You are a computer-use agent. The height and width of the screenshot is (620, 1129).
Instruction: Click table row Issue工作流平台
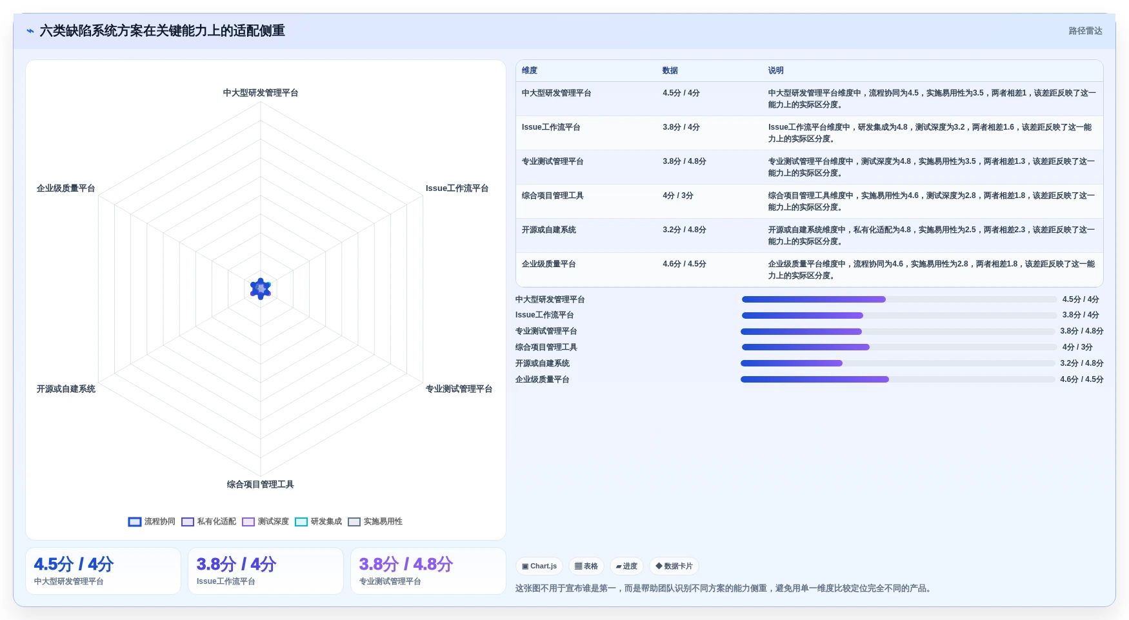(810, 133)
